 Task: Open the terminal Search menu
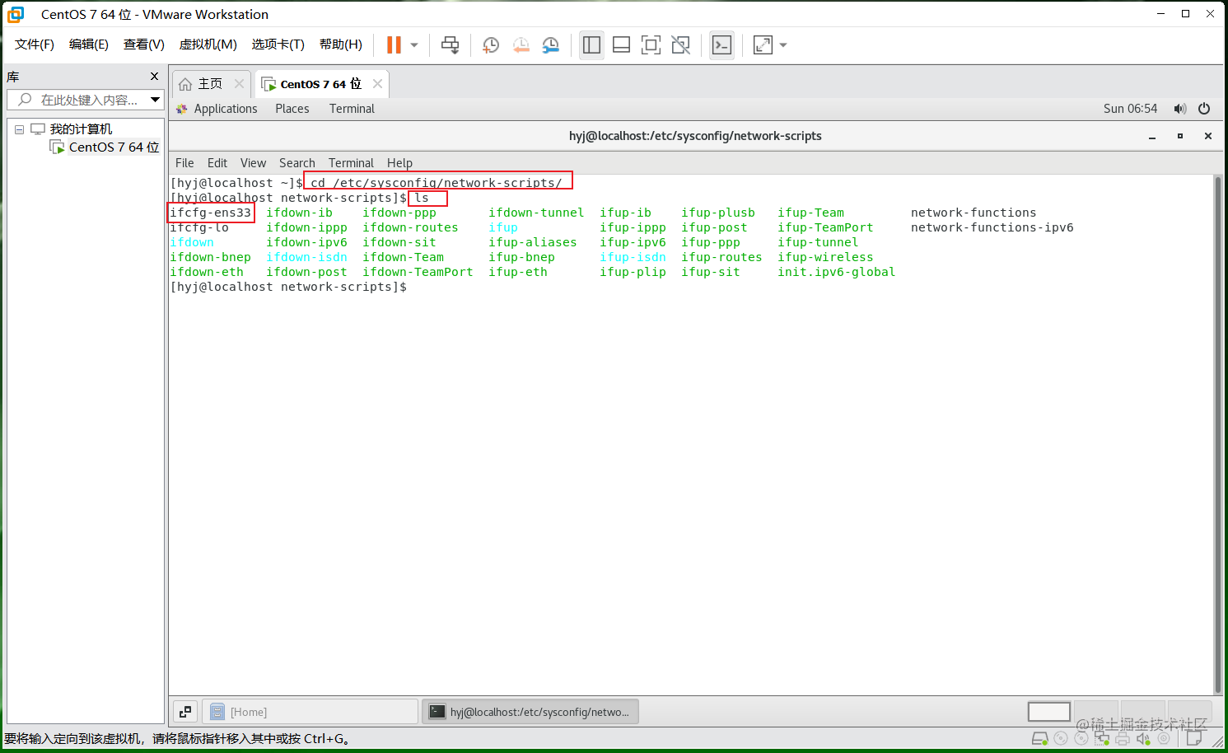[297, 163]
